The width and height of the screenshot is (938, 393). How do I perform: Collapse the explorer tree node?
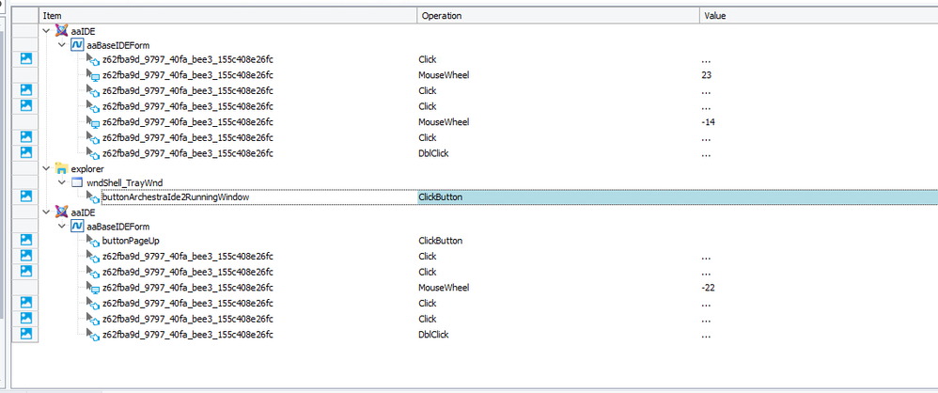click(47, 167)
